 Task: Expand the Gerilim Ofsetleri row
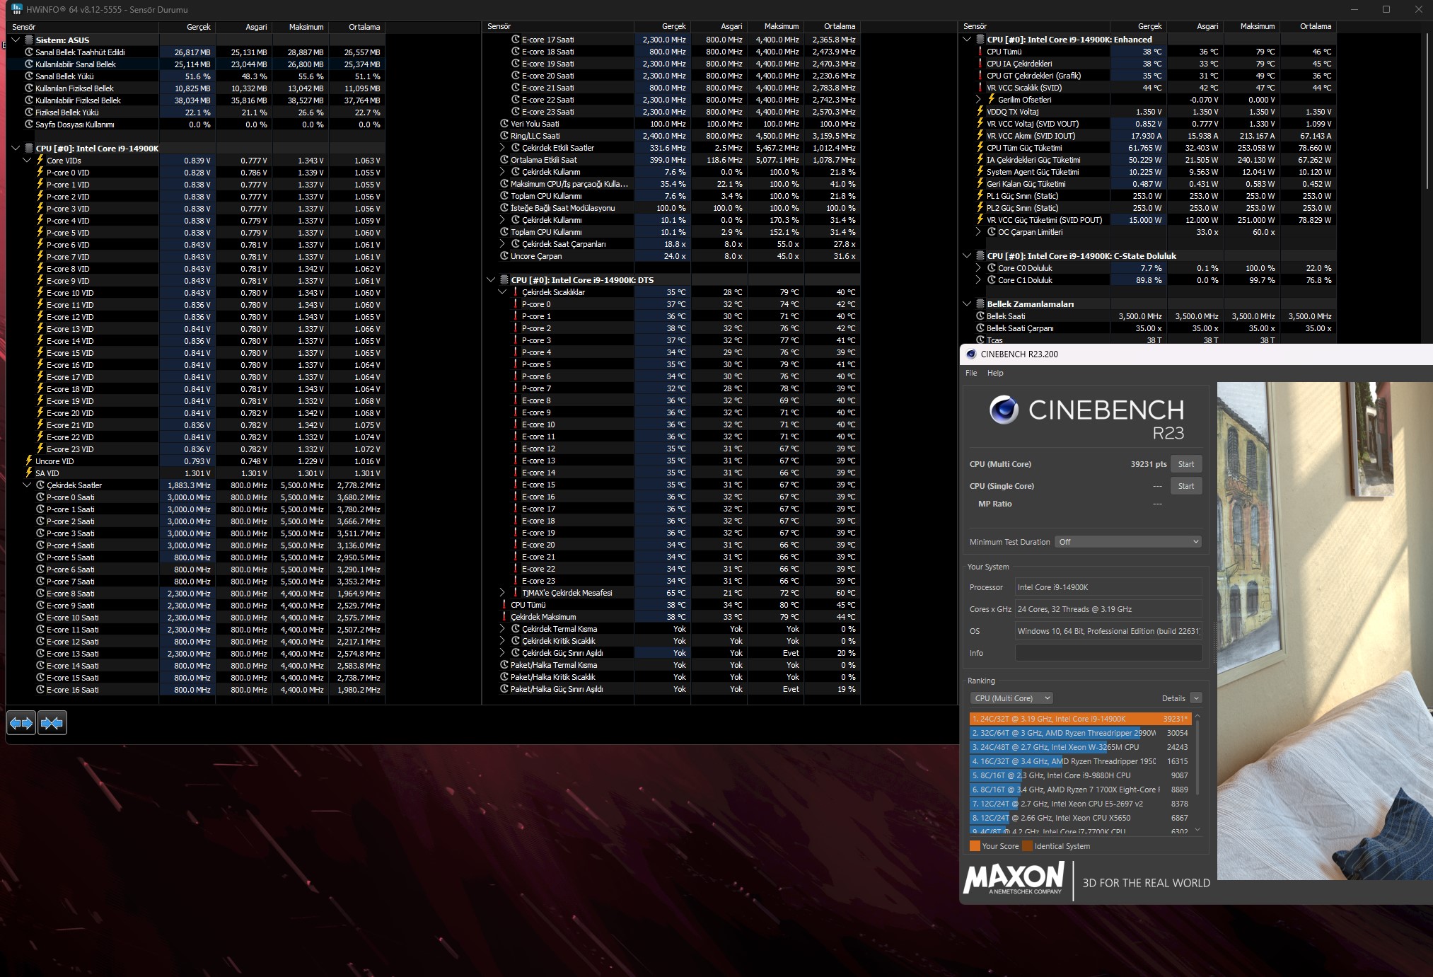pos(978,100)
